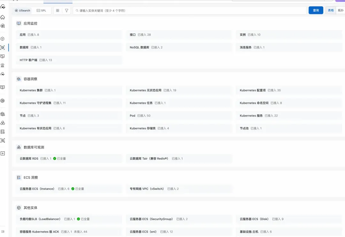Image resolution: width=345 pixels, height=237 pixels.
Task: Open the 云服务器 ECS (Disk) card
Action: [x=289, y=219]
